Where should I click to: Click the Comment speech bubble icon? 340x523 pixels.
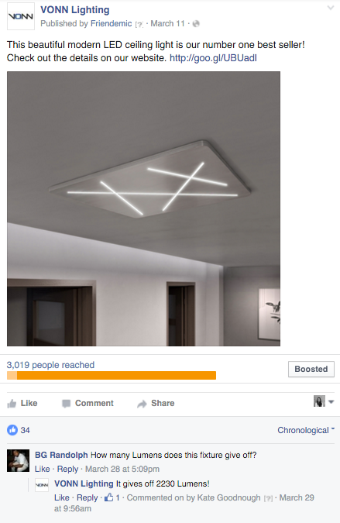pos(67,404)
